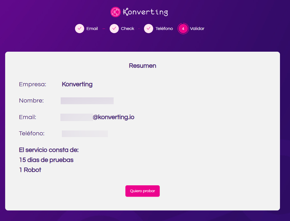Select the Validar step label
The width and height of the screenshot is (290, 221).
click(x=197, y=29)
